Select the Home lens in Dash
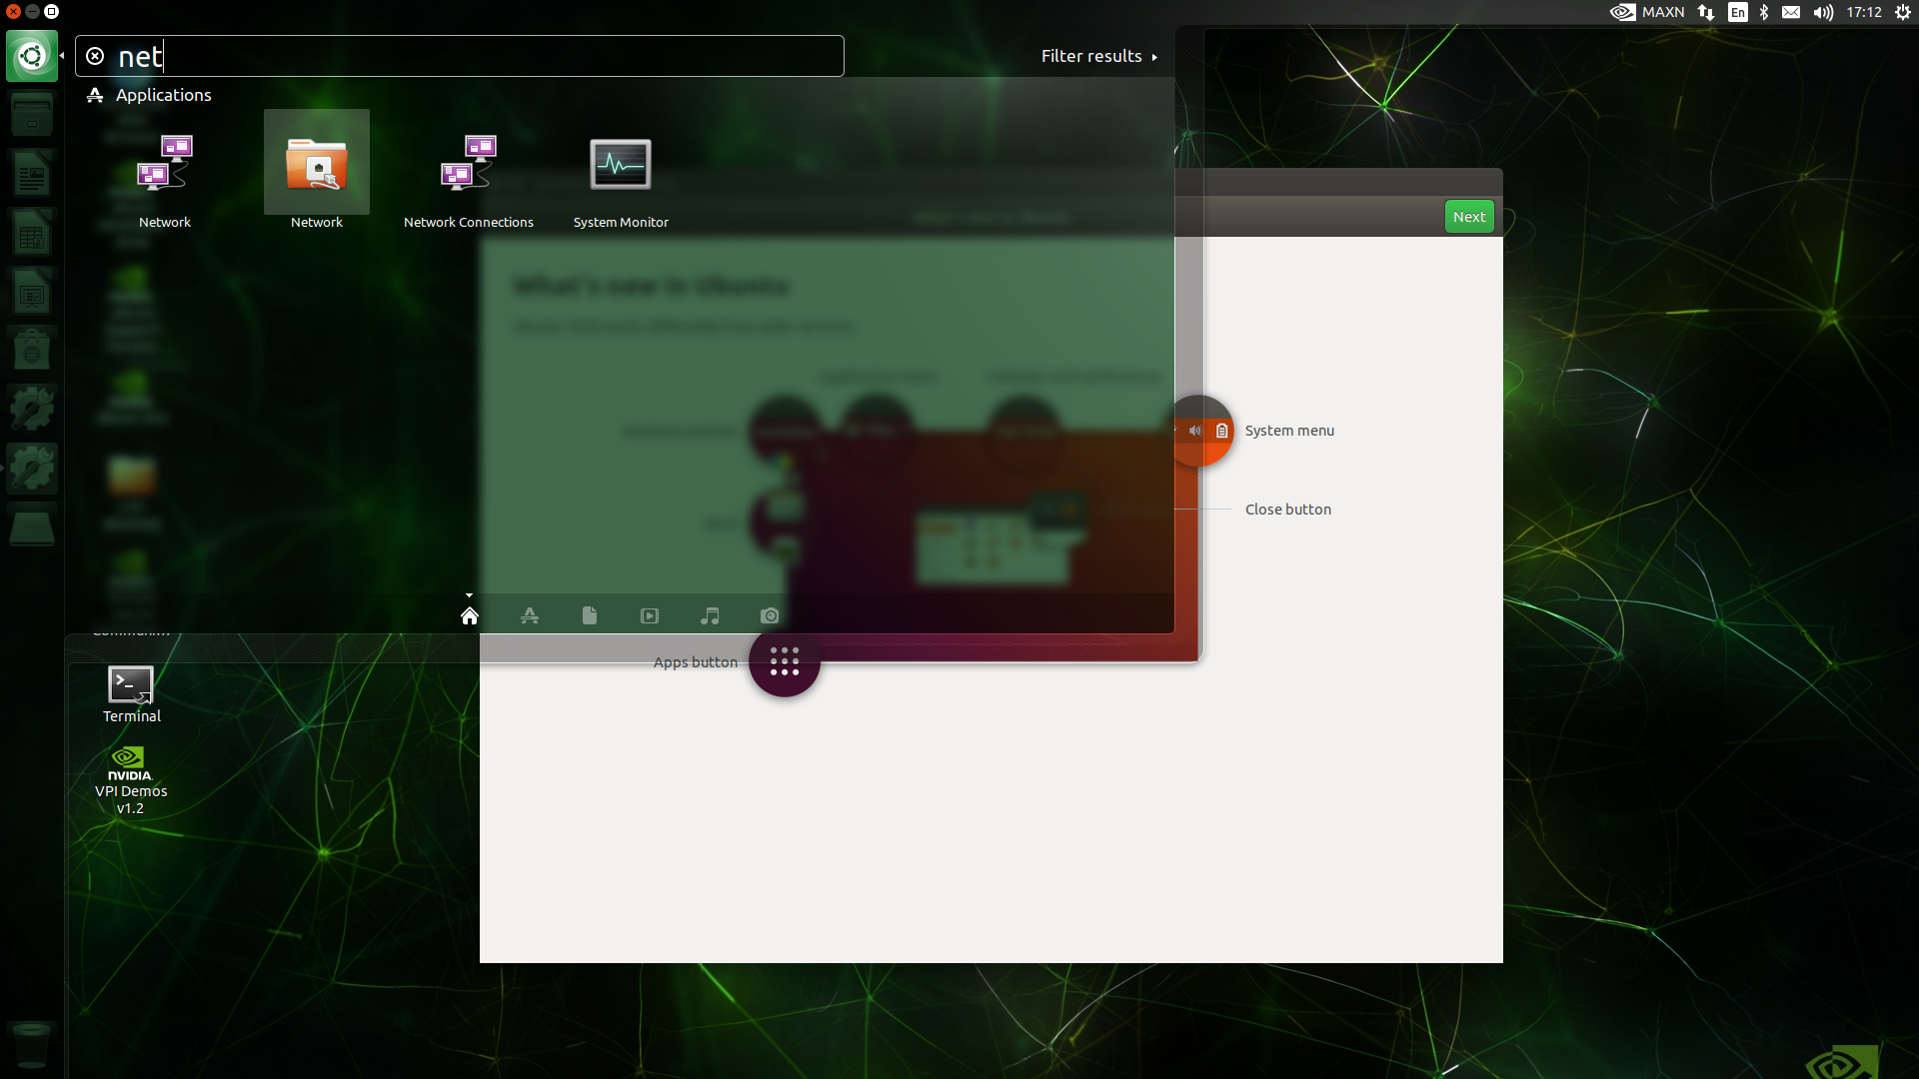Viewport: 1919px width, 1079px height. (470, 615)
